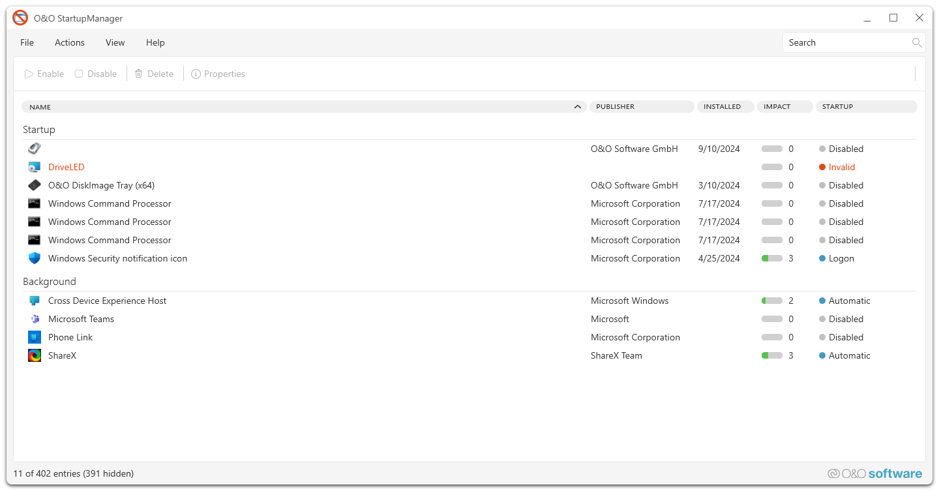
Task: Click the O&O DiskImage Tray row icon
Action: 35,185
